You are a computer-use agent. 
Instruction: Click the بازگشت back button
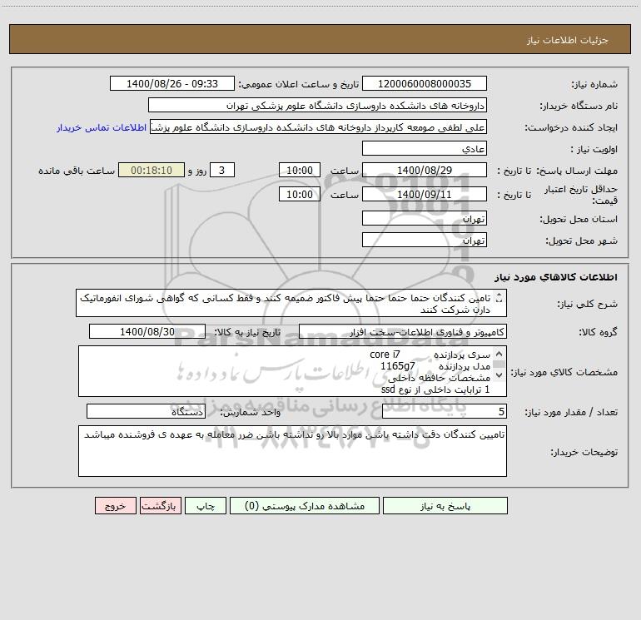point(160,506)
